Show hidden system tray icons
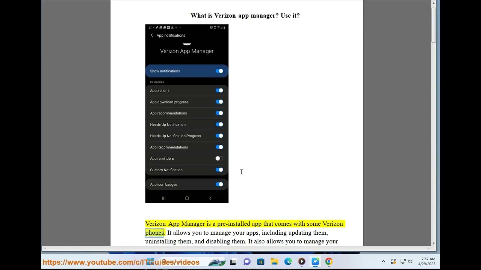 (383, 261)
